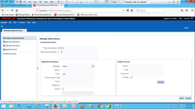Open the Database dropdown arrow

click(x=93, y=66)
